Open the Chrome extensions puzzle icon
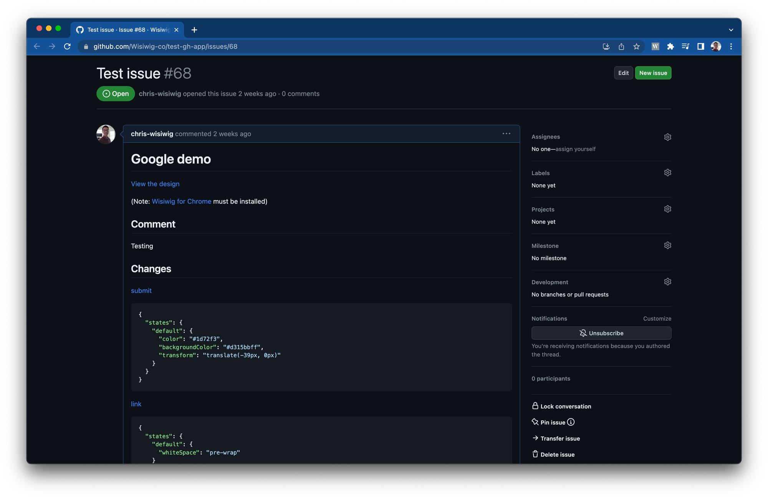Image resolution: width=768 pixels, height=499 pixels. click(x=670, y=46)
